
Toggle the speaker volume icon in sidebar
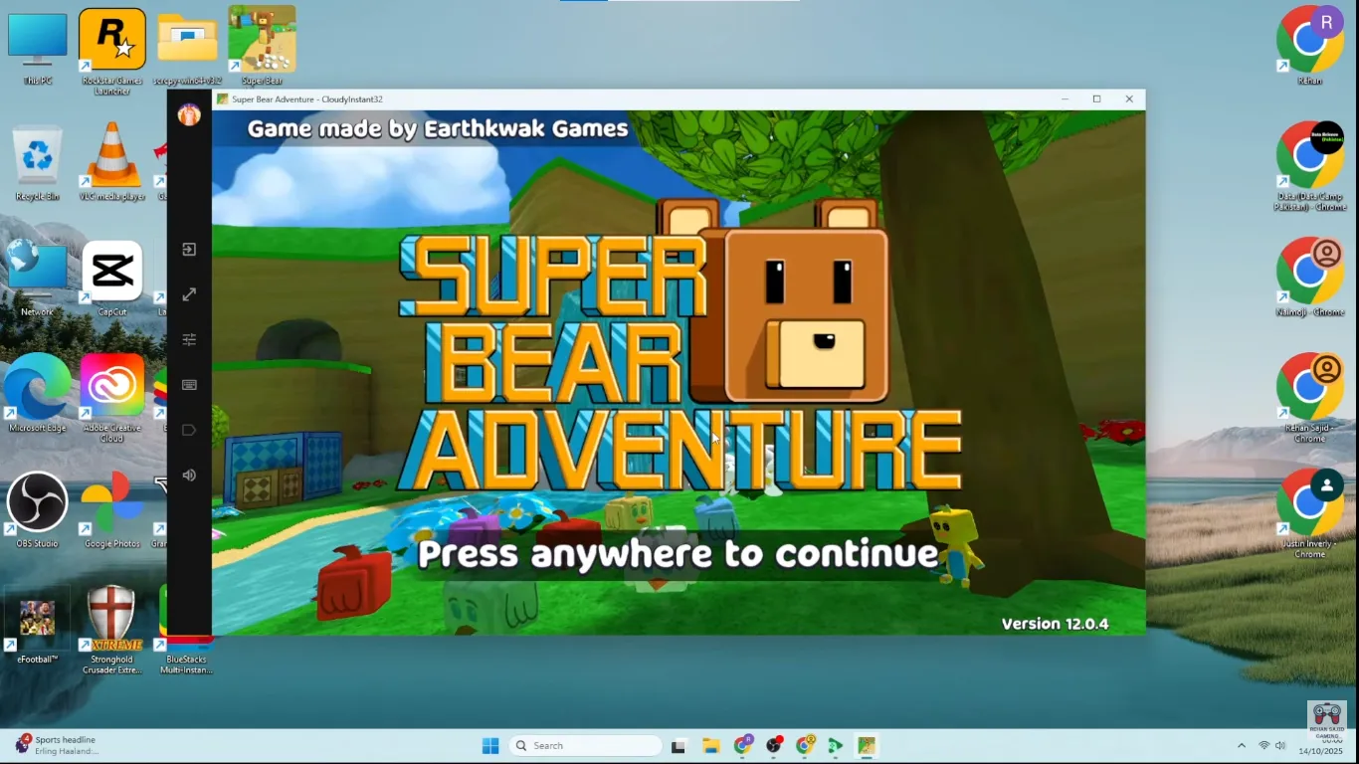coord(189,476)
